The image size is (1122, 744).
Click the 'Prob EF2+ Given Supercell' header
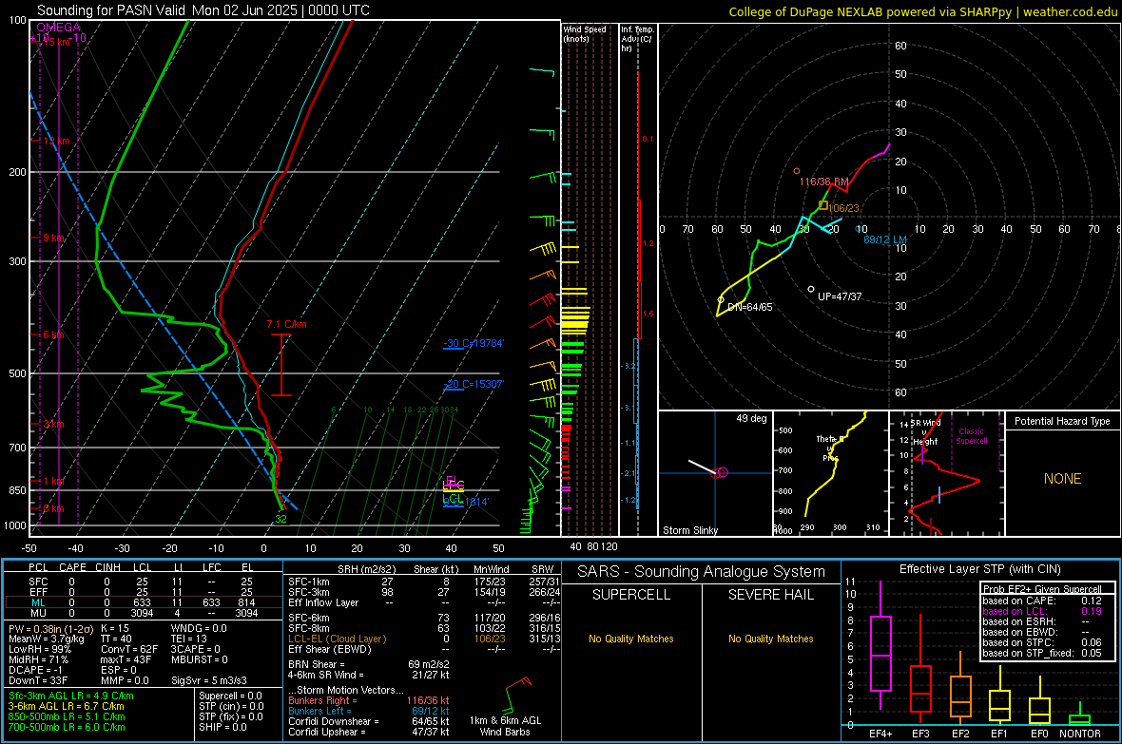coord(1042,589)
